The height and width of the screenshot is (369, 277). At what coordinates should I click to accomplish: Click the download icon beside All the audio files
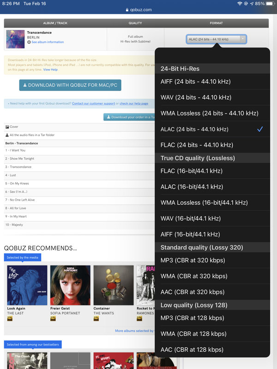tap(7, 135)
